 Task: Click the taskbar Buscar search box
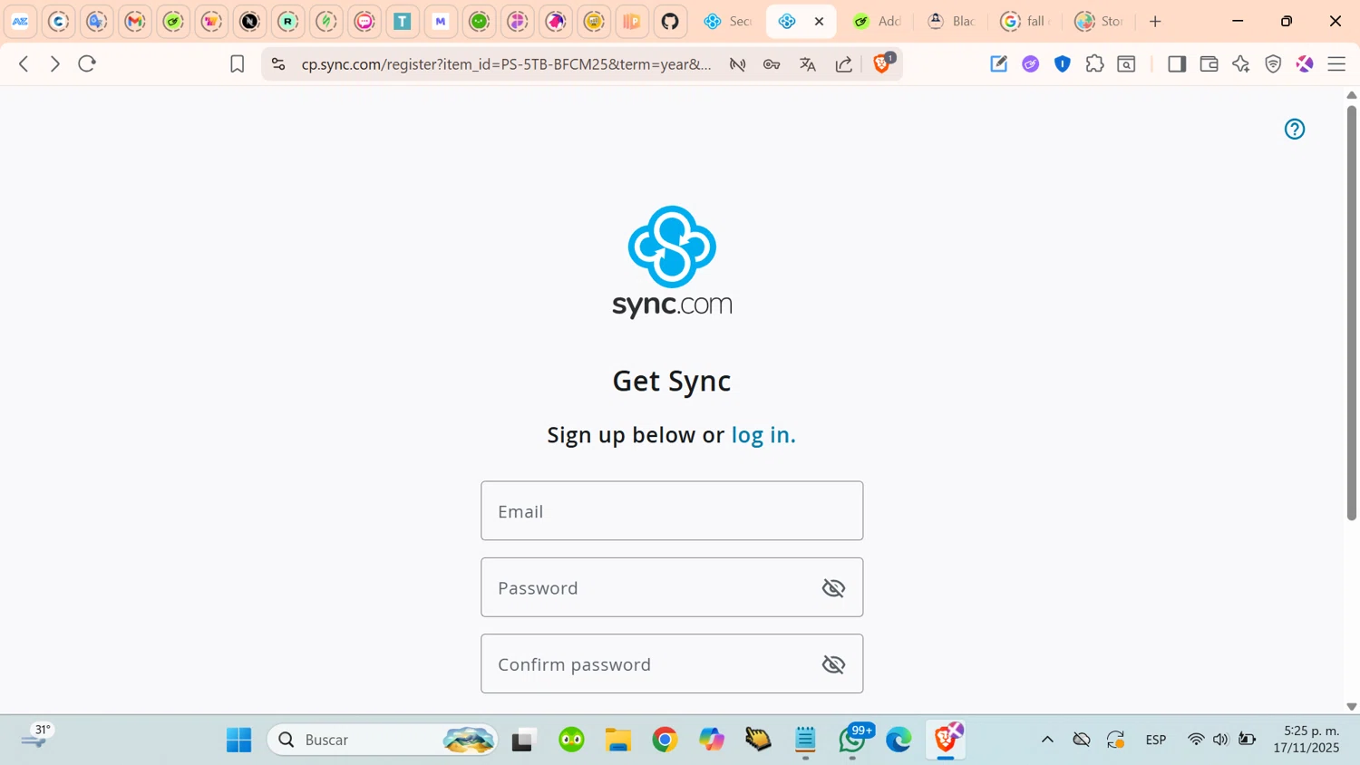coord(383,740)
